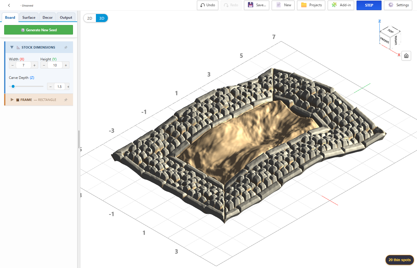
Task: Click the Carve Depth slider handle
Action: point(13,86)
